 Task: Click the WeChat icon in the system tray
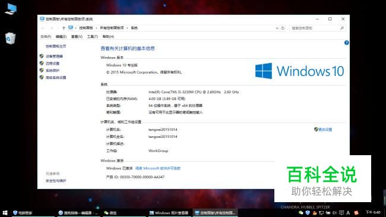click(301, 213)
